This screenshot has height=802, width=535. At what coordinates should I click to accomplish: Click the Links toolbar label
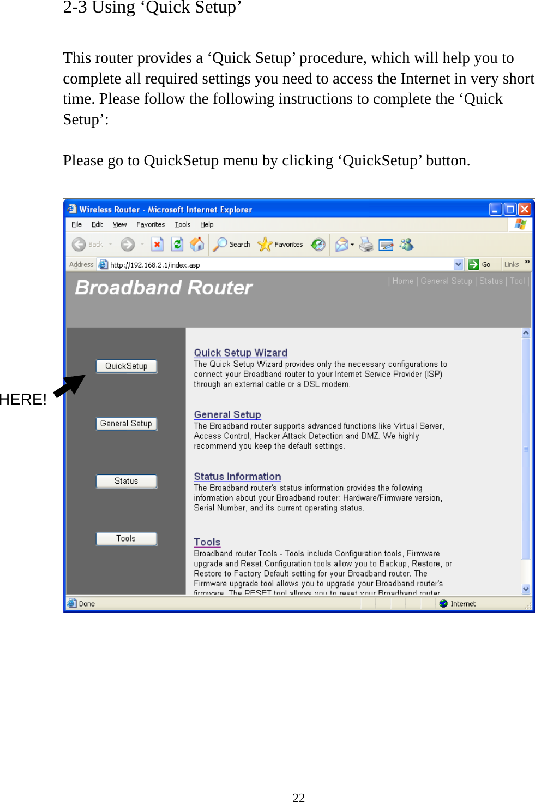[512, 265]
